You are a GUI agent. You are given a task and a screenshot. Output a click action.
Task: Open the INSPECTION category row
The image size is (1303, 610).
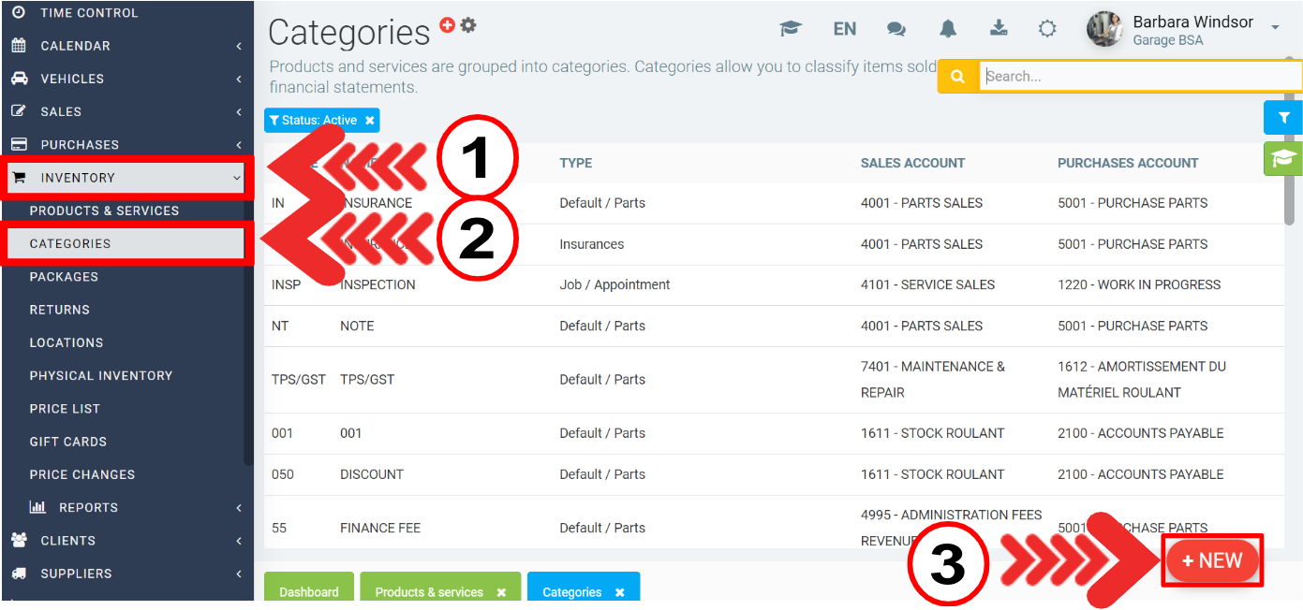tap(378, 284)
